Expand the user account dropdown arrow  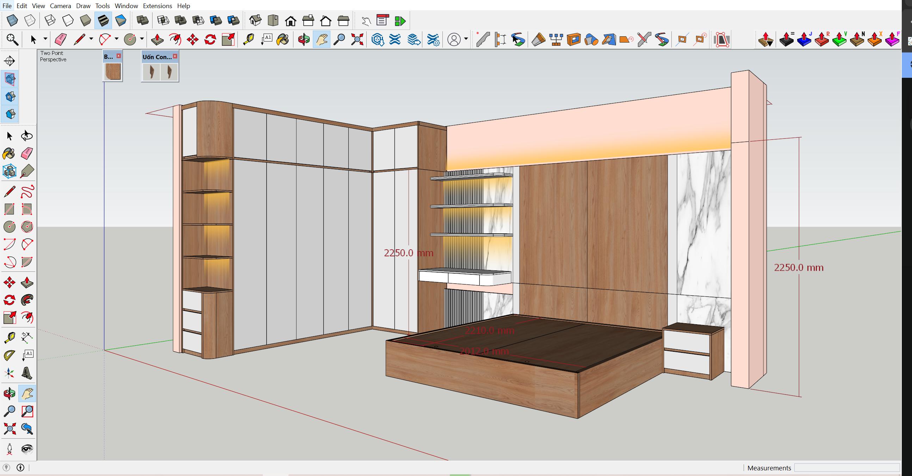[466, 39]
